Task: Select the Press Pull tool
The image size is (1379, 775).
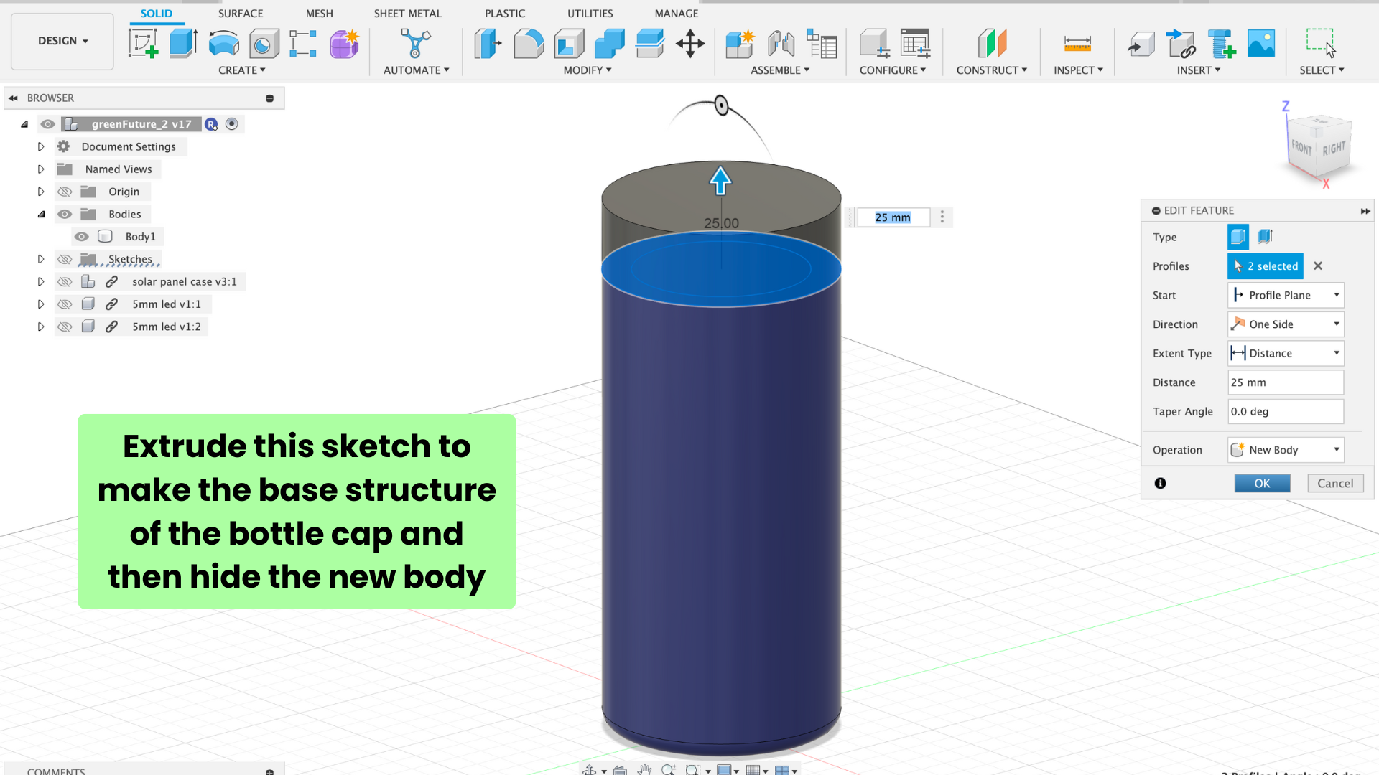Action: click(488, 44)
